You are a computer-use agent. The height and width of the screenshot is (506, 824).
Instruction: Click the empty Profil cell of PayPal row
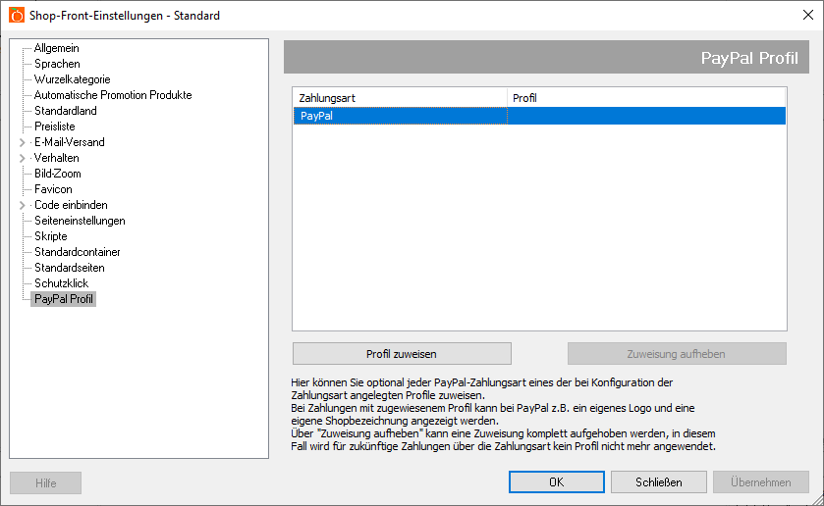646,116
